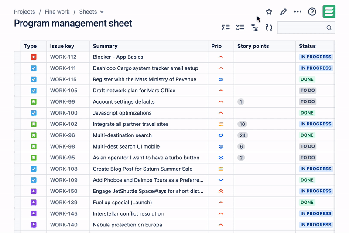Open issue WORK-99
This screenshot has height=233, width=349.
click(x=62, y=101)
